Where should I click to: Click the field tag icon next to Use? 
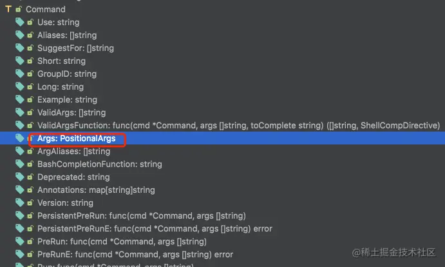[x=20, y=22]
